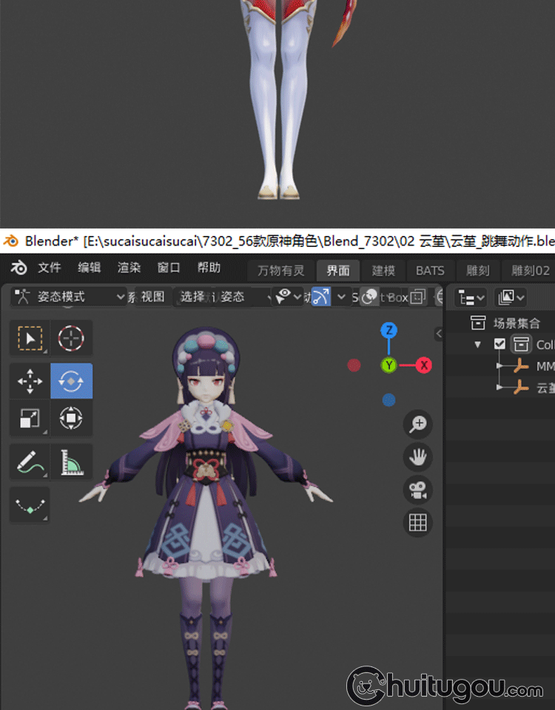Screen dimensions: 555x710
Task: Open the 帮助 menu
Action: point(209,268)
